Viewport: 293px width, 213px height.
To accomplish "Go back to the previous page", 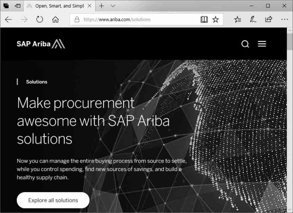I will (x=8, y=19).
